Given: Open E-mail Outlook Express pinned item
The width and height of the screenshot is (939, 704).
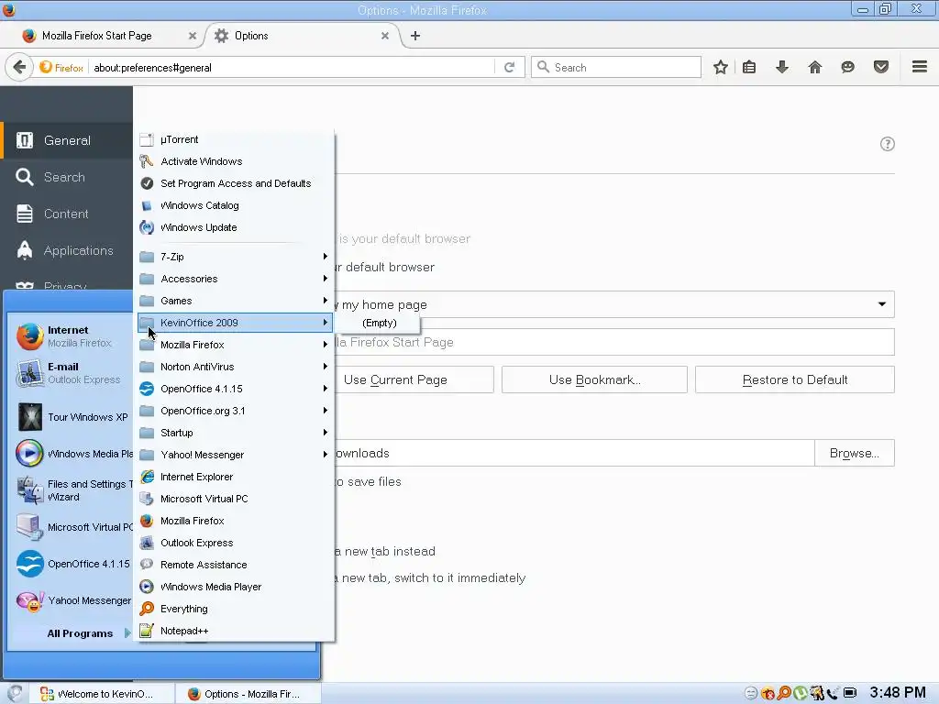Looking at the screenshot, I should pos(72,373).
